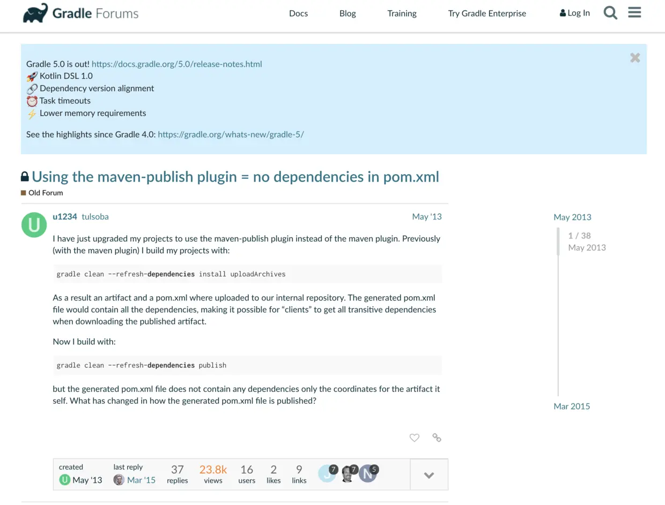Viewport: 665px width, 505px height.
Task: Open the Gradle 5.0 release notes link
Action: pyautogui.click(x=177, y=64)
